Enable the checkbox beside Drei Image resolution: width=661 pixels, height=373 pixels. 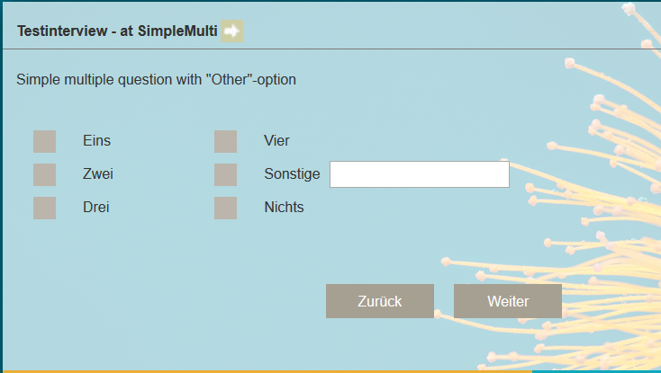point(45,208)
